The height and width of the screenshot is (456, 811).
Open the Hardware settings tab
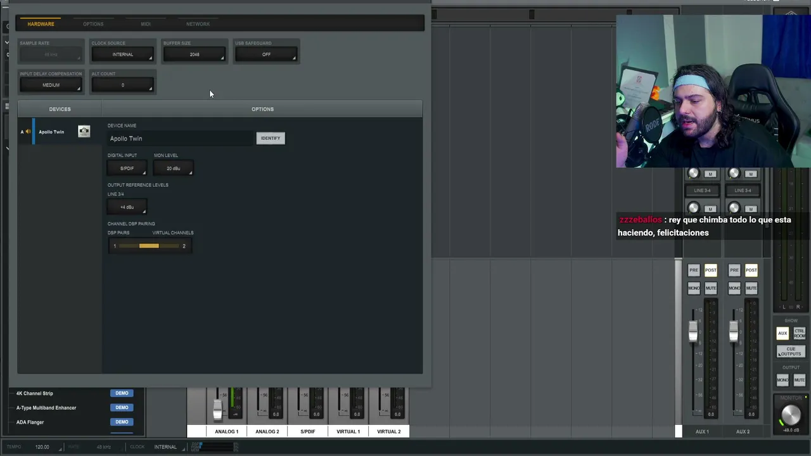coord(41,24)
